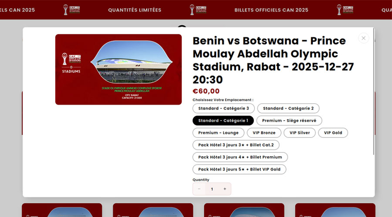Select Pack Hôtel 3★ + Billet Cat.2
Screen dimensions: 392x217
[236, 145]
